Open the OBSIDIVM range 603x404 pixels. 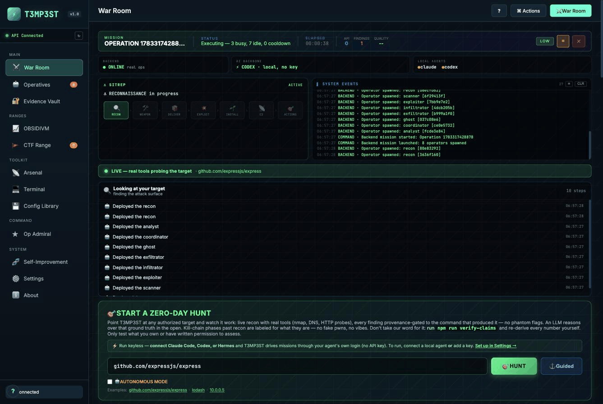(44, 129)
